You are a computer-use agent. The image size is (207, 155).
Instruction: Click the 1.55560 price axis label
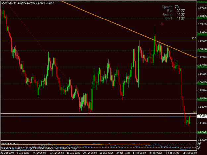202,90
